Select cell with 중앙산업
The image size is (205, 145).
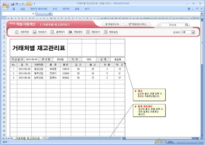(x=39, y=69)
